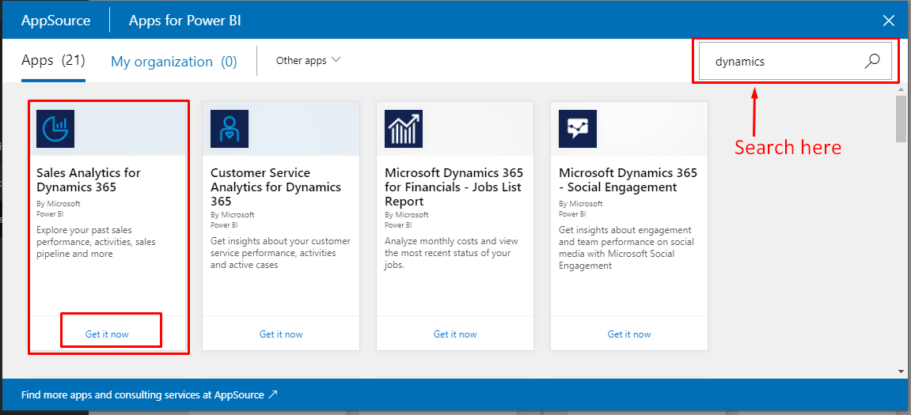Open Dynamics 365 for Financials Jobs List title
Screen dimensions: 911x415
pos(454,187)
